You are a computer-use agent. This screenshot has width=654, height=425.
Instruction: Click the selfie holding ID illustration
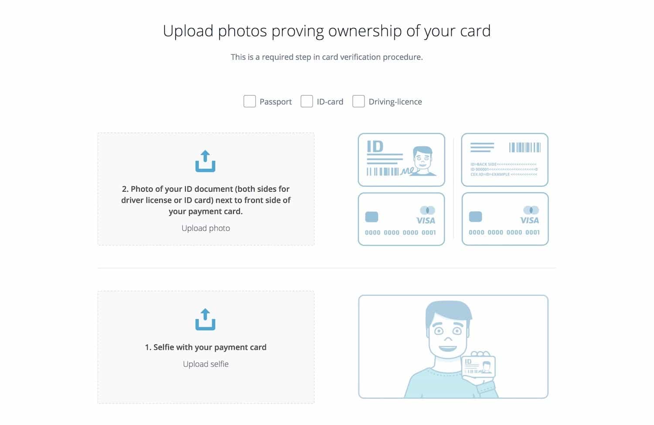coord(453,347)
